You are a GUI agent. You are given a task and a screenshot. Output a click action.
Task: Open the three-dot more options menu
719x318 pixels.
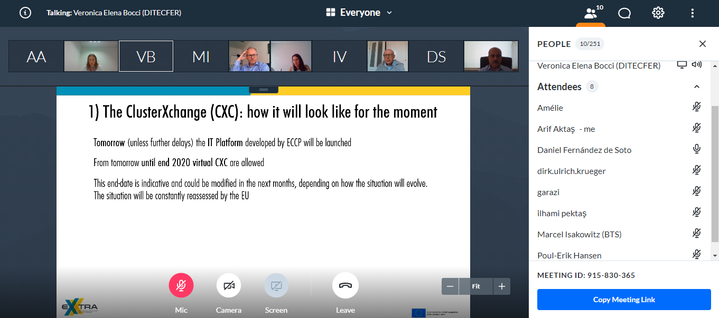coord(693,13)
